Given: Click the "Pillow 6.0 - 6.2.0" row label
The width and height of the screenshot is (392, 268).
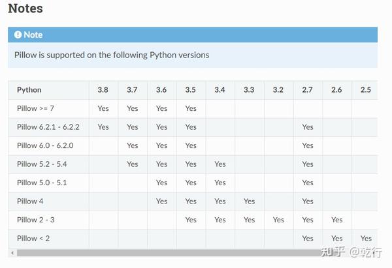Looking at the screenshot, I should pyautogui.click(x=45, y=145).
